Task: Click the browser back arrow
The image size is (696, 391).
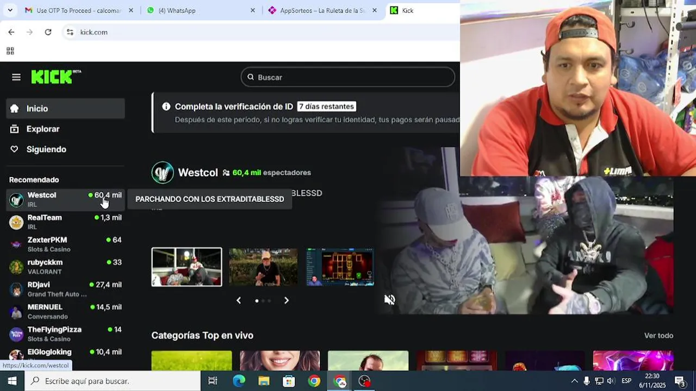Action: (11, 32)
